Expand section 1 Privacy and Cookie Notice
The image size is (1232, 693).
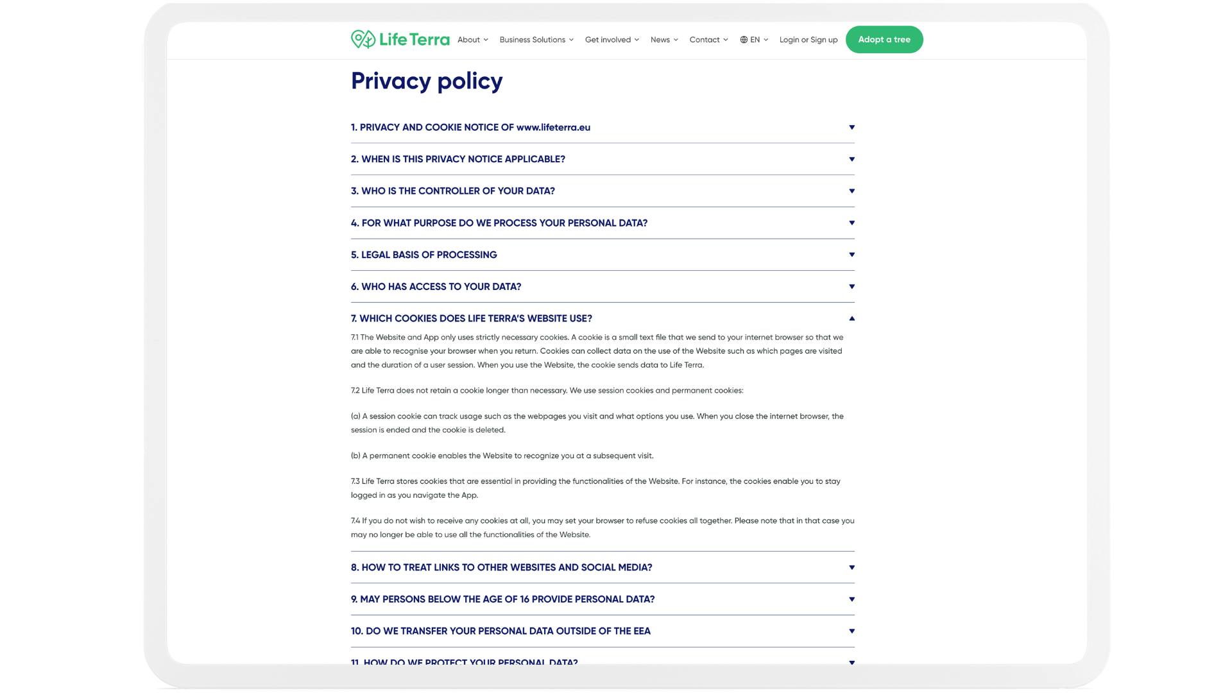pos(850,127)
